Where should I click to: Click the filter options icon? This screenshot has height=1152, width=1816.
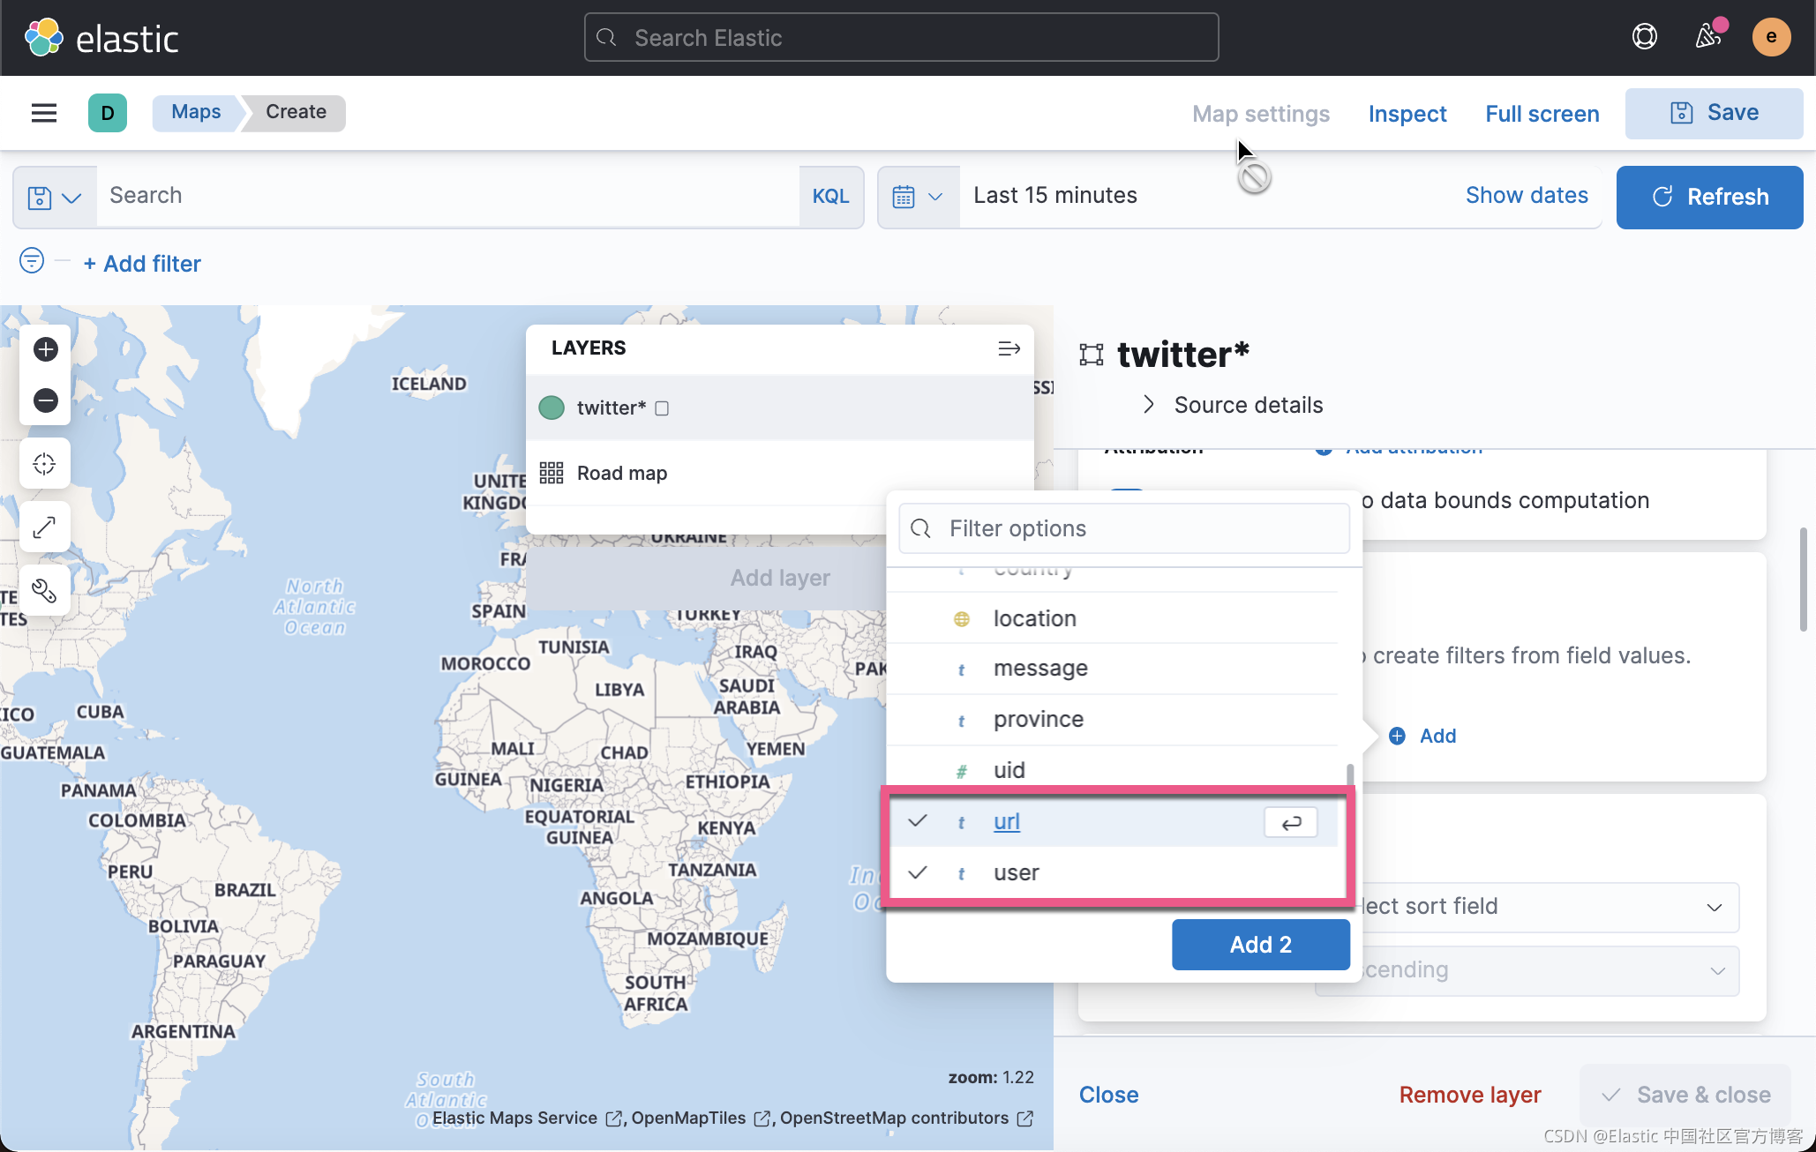(x=32, y=261)
